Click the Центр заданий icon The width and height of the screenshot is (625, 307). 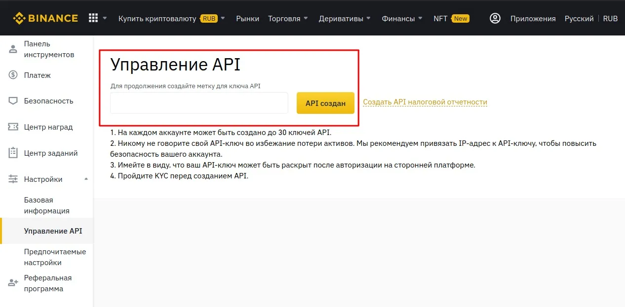click(13, 153)
